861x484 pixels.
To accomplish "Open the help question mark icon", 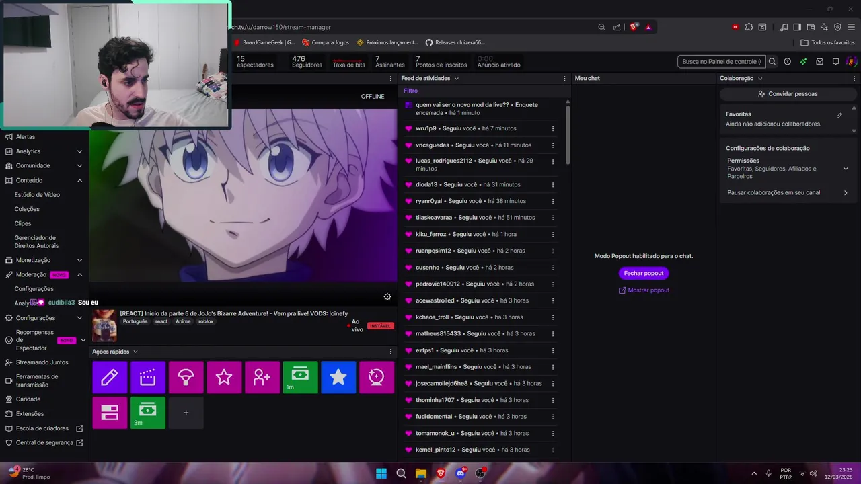I will [x=788, y=61].
